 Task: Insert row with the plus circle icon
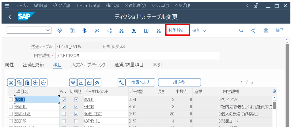35,82
